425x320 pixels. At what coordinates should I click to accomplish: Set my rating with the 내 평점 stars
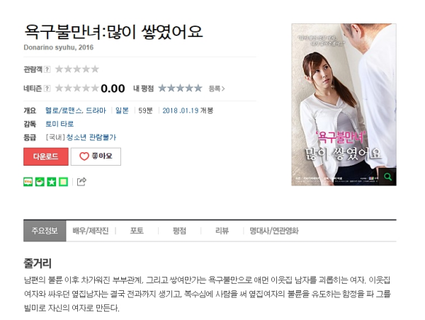tap(180, 88)
